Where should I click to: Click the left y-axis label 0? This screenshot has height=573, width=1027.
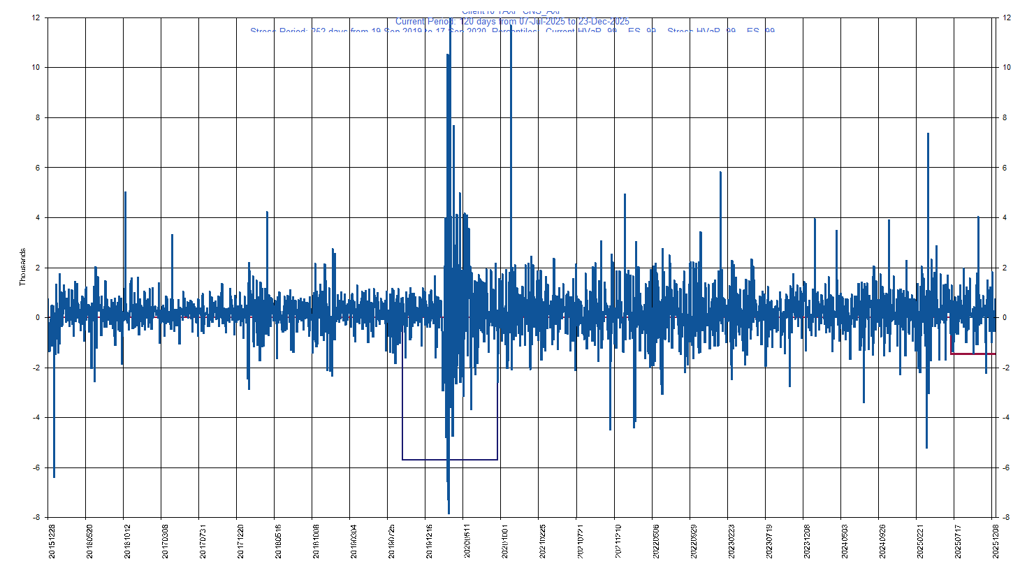[38, 318]
